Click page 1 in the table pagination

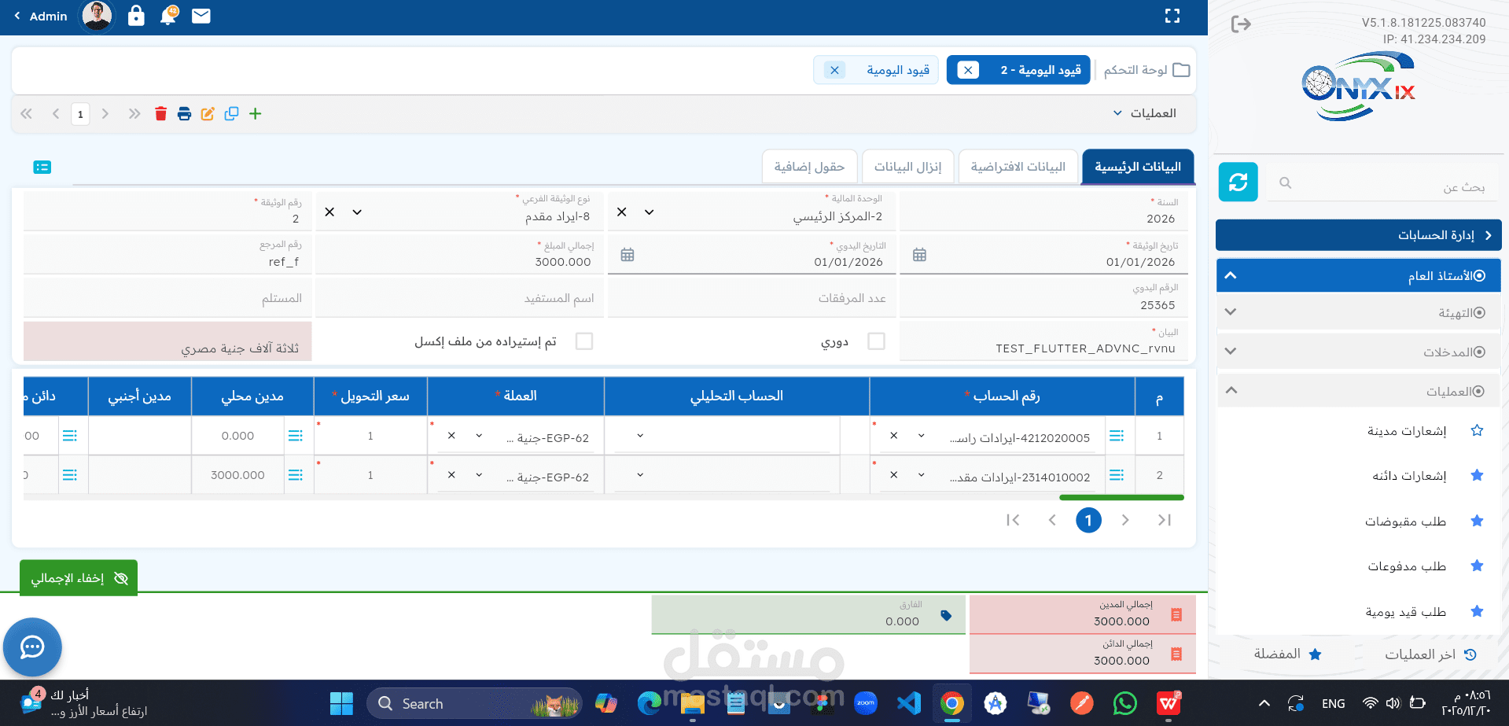pyautogui.click(x=1088, y=520)
